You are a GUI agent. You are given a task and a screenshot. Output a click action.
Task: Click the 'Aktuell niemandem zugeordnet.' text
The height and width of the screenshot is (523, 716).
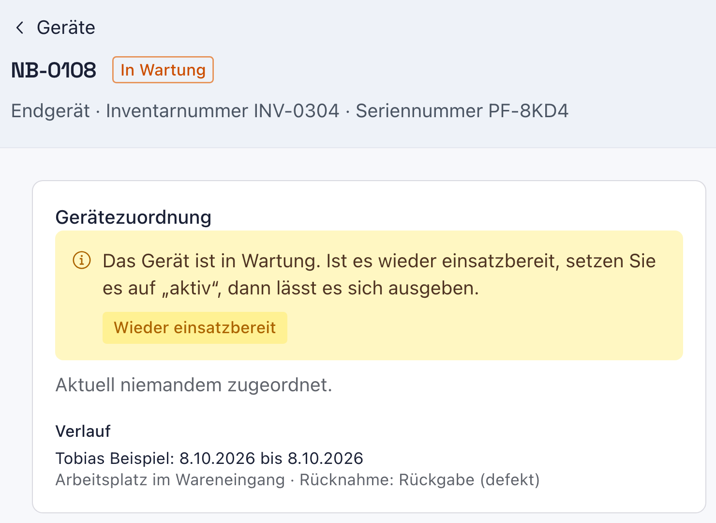(194, 385)
